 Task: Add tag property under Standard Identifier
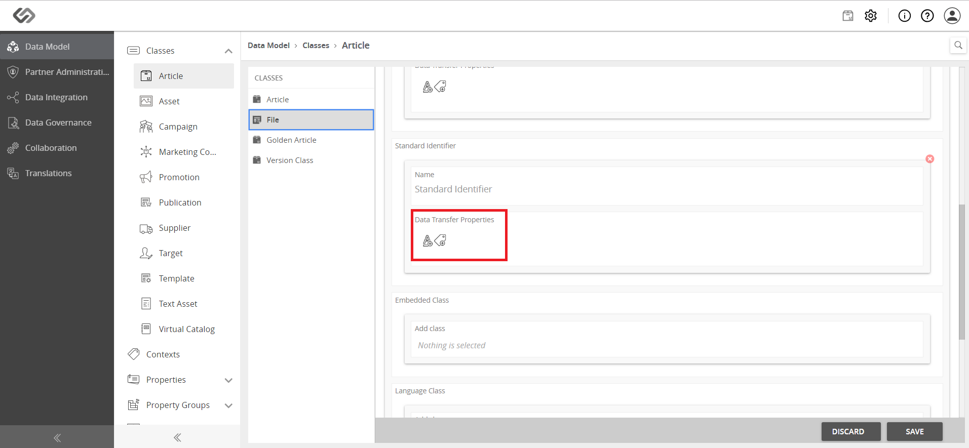(441, 240)
